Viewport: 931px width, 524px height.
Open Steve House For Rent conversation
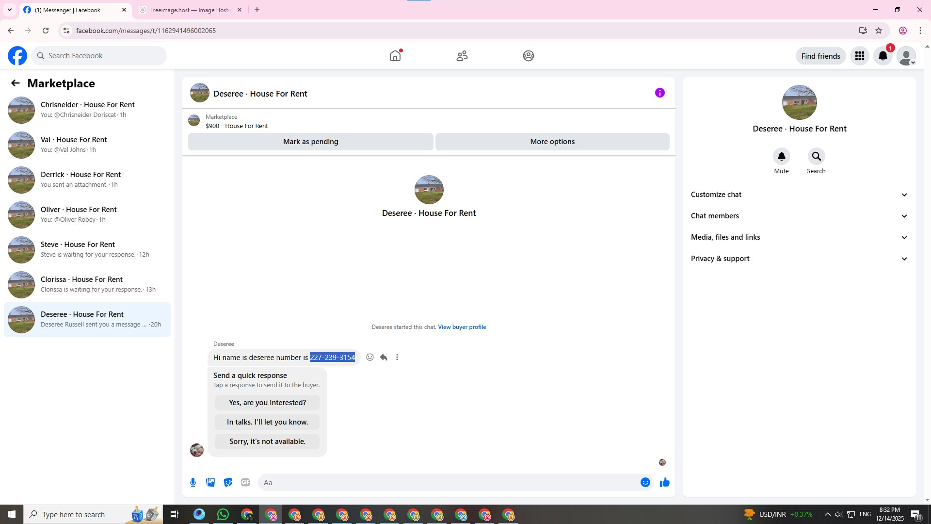(x=87, y=249)
